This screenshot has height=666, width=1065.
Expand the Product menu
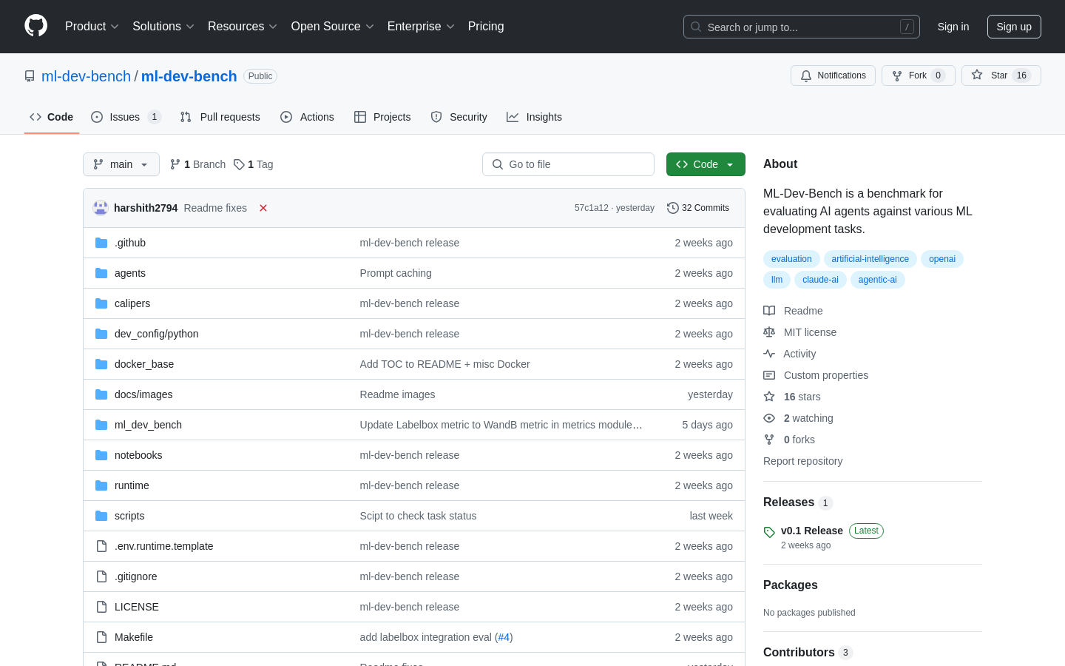pos(92,27)
